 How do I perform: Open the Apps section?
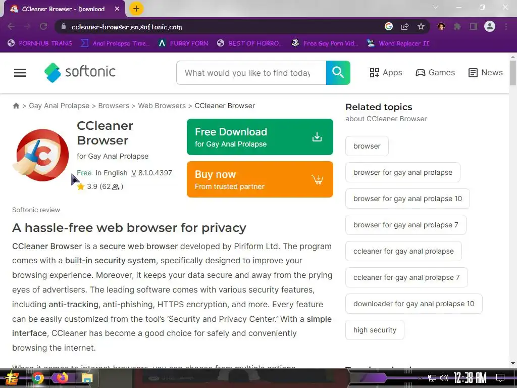click(386, 73)
